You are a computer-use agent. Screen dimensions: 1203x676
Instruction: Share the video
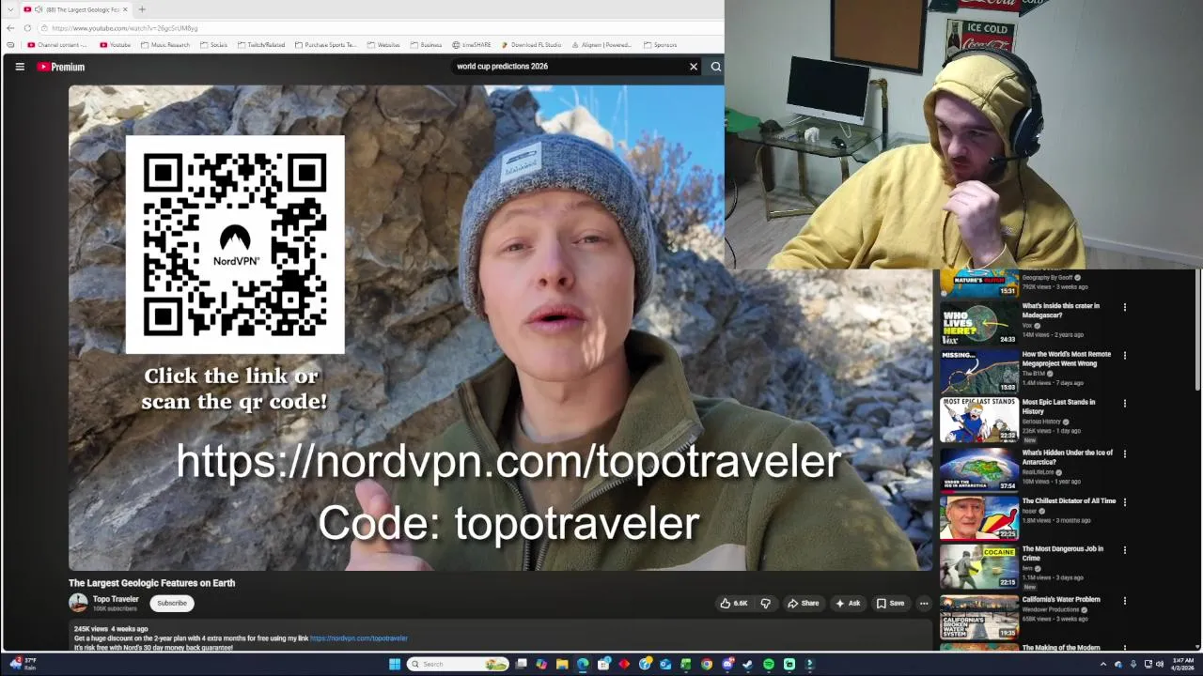804,603
